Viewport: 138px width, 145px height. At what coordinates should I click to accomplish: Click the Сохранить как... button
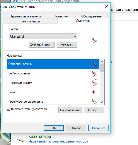(42, 45)
